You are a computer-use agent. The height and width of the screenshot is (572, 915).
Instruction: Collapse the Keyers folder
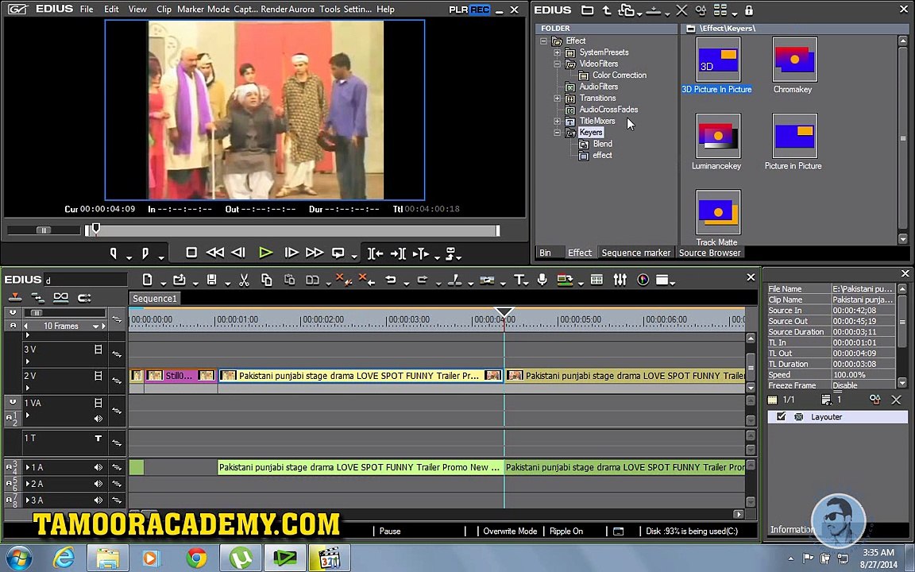click(x=558, y=133)
